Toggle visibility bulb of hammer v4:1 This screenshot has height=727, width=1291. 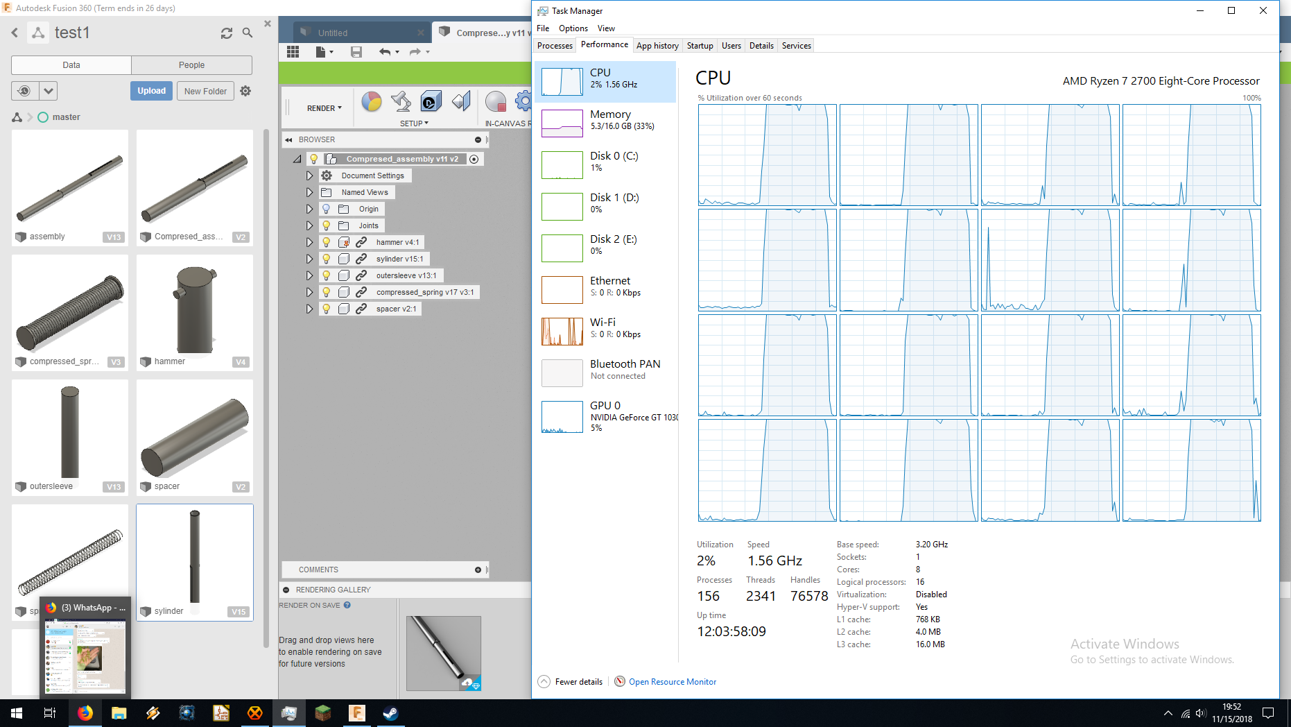tap(327, 242)
